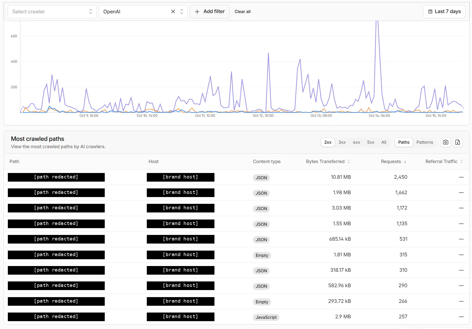Click the 10.81 MB bytes value
This screenshot has width=472, height=329.
341,177
